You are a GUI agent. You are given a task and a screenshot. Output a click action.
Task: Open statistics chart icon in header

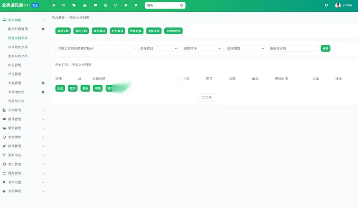(85, 5)
